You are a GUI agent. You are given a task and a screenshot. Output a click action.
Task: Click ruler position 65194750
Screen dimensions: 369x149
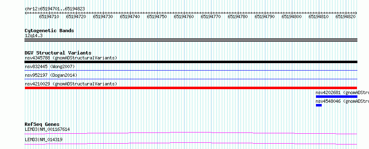(x=157, y=17)
